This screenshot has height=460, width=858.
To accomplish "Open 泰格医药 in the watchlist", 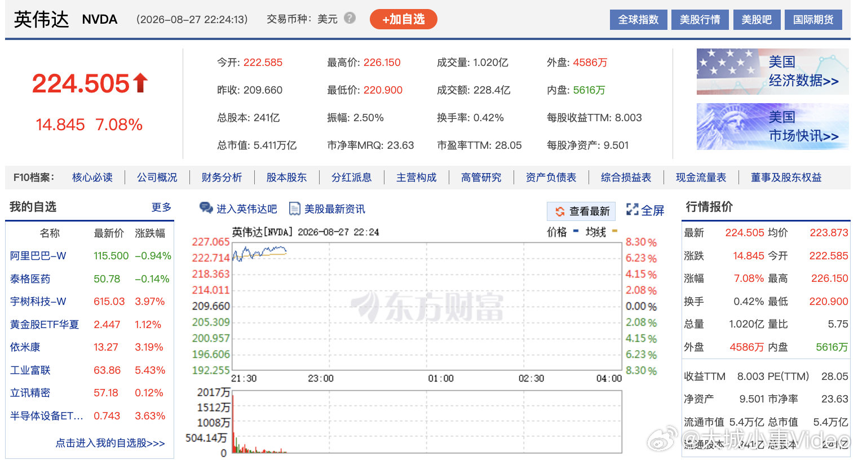I will 30,279.
